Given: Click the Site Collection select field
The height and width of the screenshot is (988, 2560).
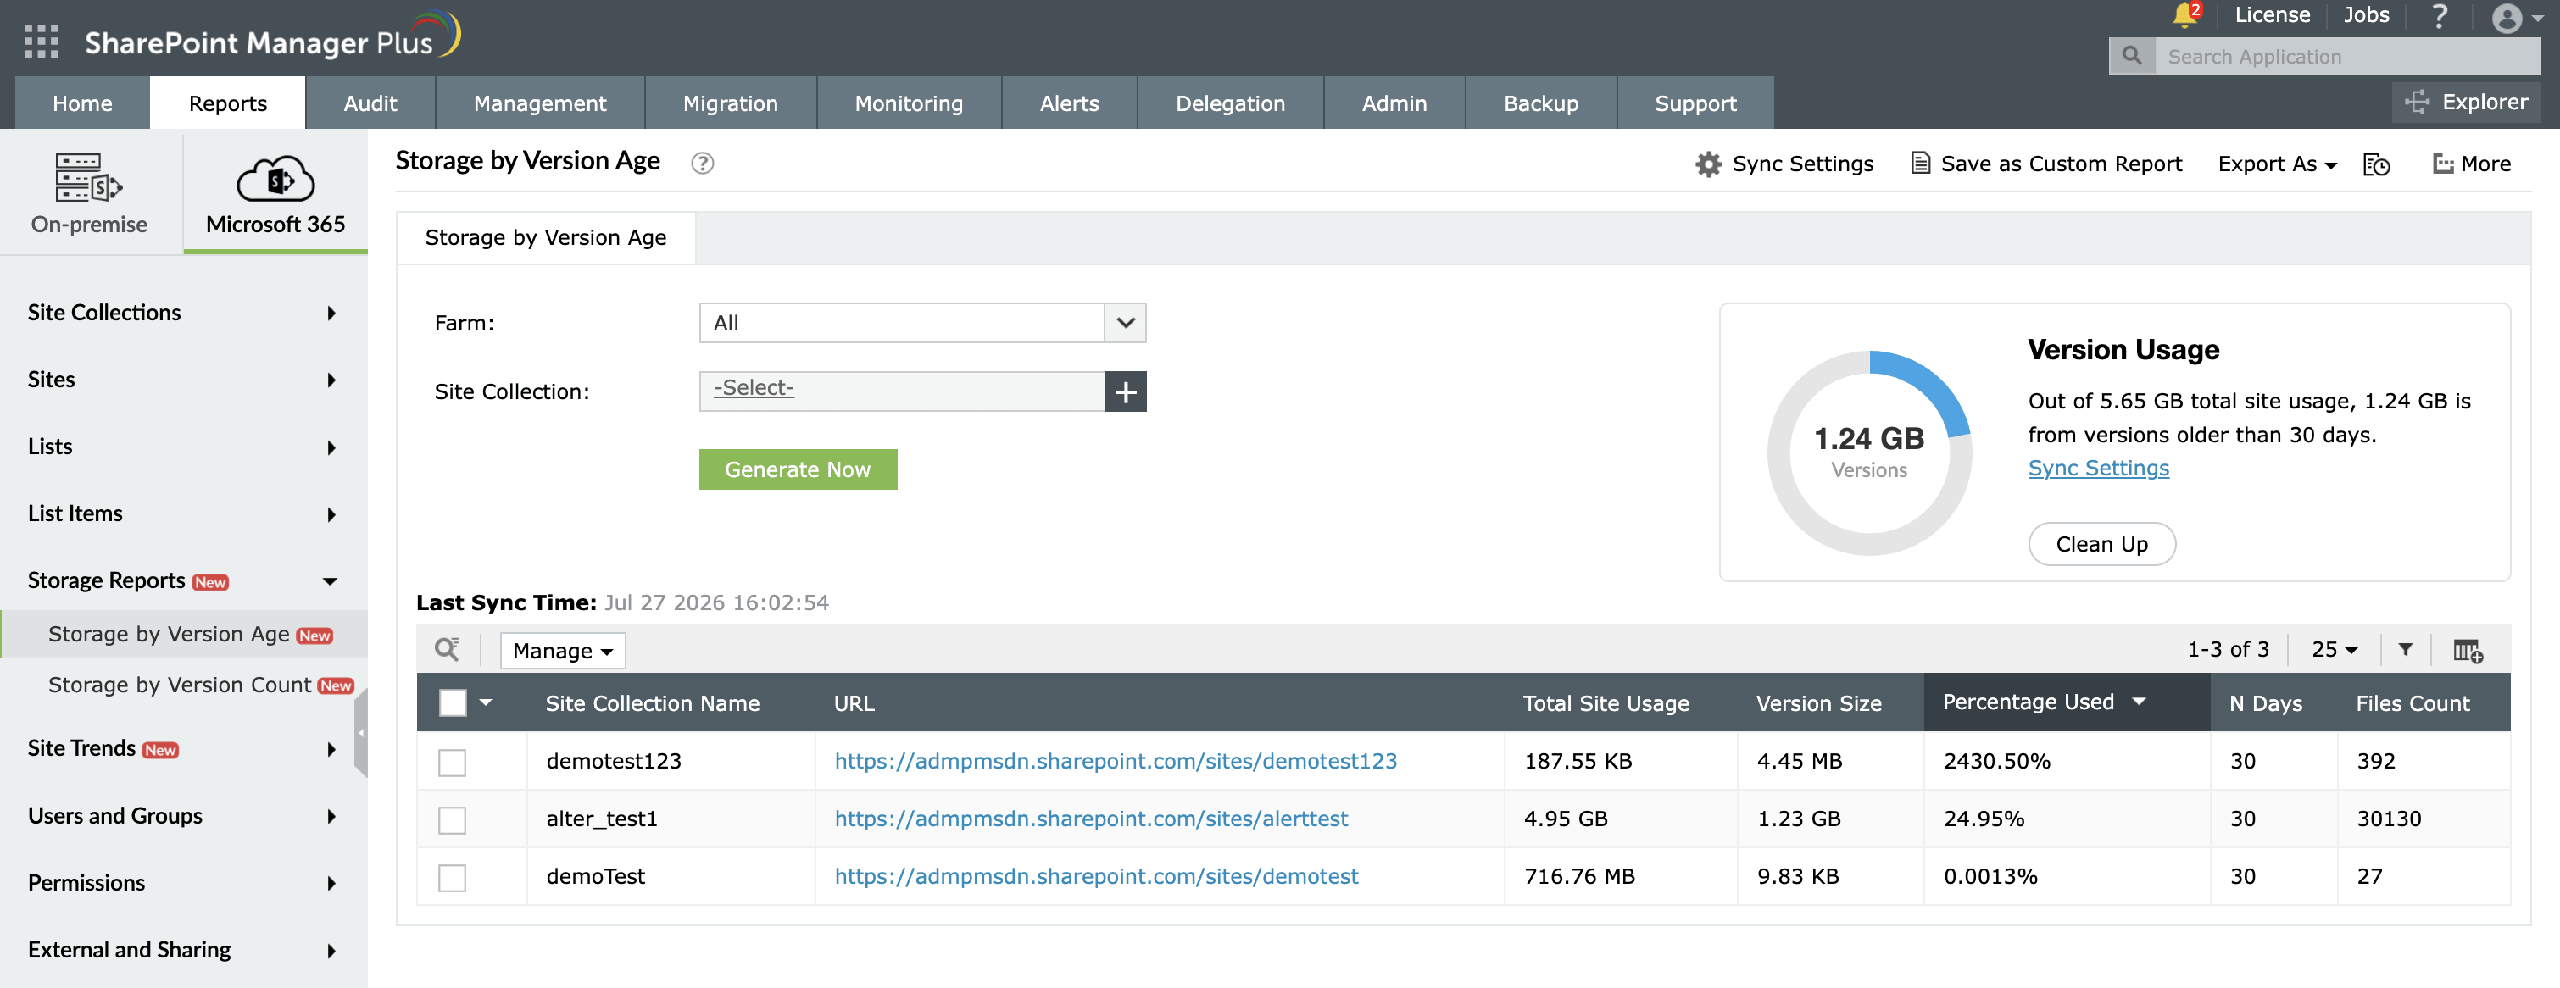Looking at the screenshot, I should pos(901,391).
